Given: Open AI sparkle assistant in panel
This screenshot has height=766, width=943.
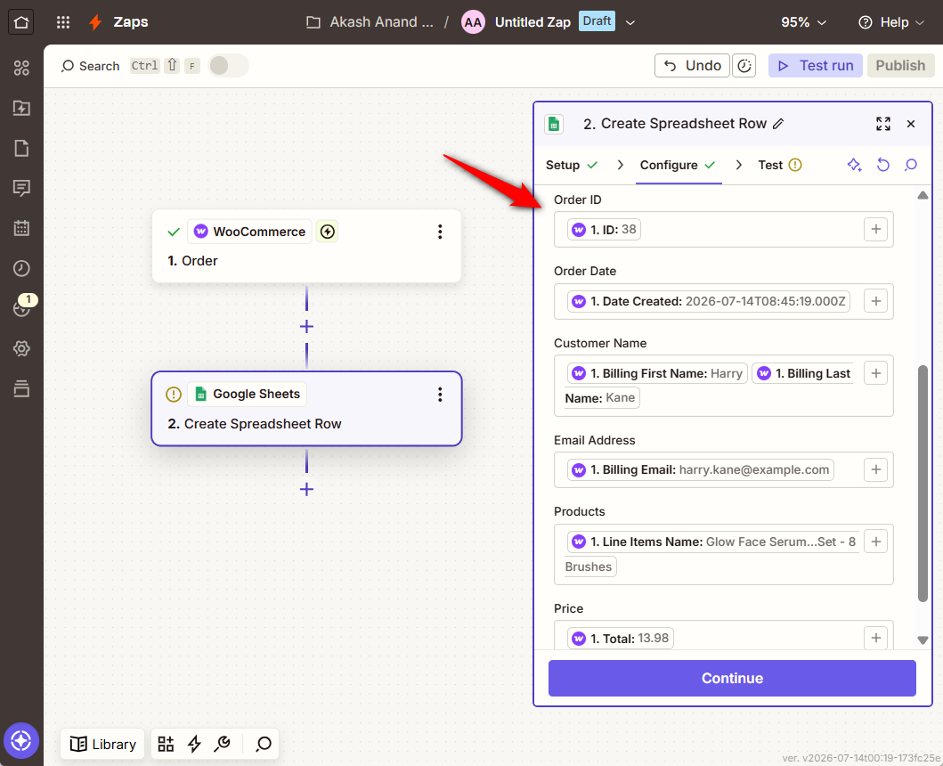Looking at the screenshot, I should coord(854,165).
